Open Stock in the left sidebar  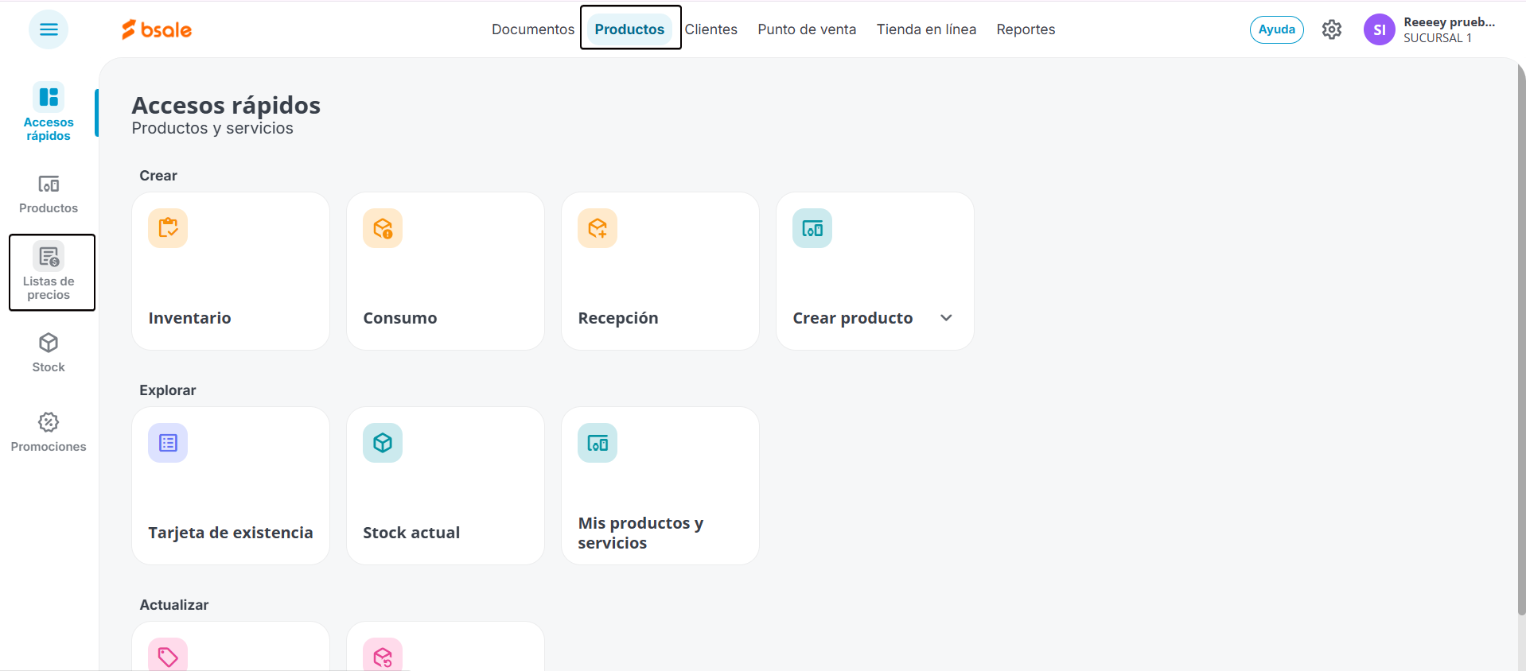pyautogui.click(x=49, y=353)
